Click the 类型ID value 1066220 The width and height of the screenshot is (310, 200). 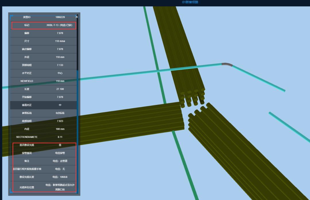[x=60, y=17]
